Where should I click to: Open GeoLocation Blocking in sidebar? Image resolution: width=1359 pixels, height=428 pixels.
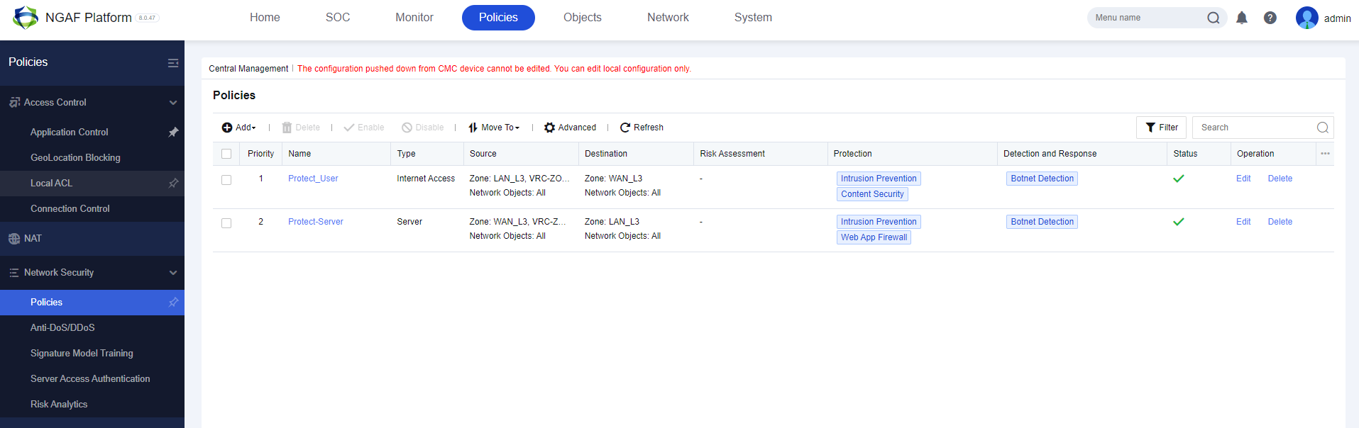pos(75,157)
